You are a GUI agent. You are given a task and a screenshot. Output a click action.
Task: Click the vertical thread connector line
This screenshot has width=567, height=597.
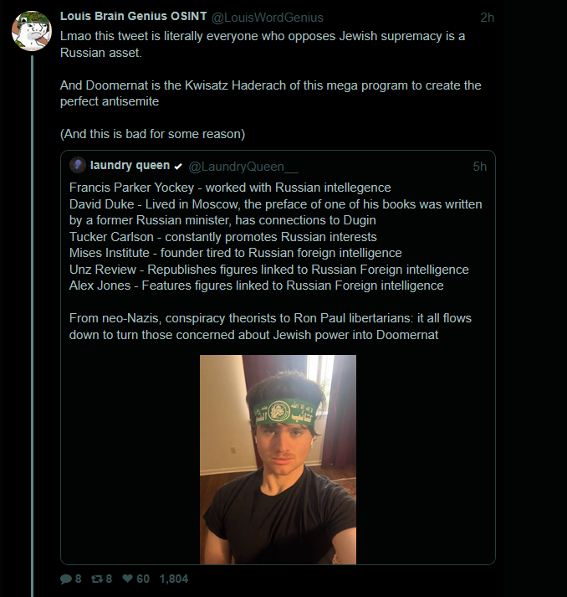click(33, 326)
